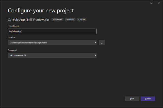This screenshot has height=108, width=163.
Task: Open the Location dropdown arrow
Action: (x=95, y=43)
